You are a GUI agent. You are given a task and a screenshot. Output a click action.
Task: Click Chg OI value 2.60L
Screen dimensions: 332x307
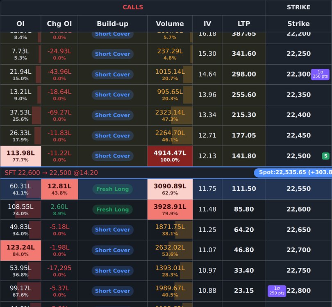point(59,207)
